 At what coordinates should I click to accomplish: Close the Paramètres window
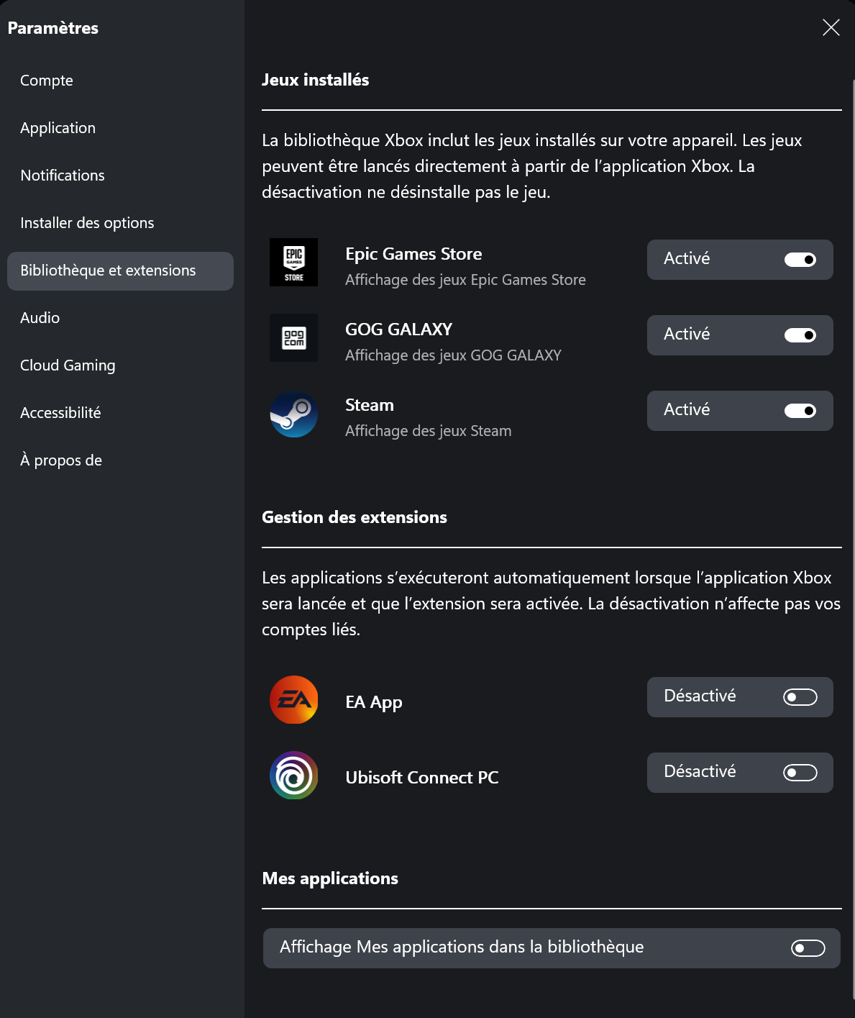(x=831, y=27)
